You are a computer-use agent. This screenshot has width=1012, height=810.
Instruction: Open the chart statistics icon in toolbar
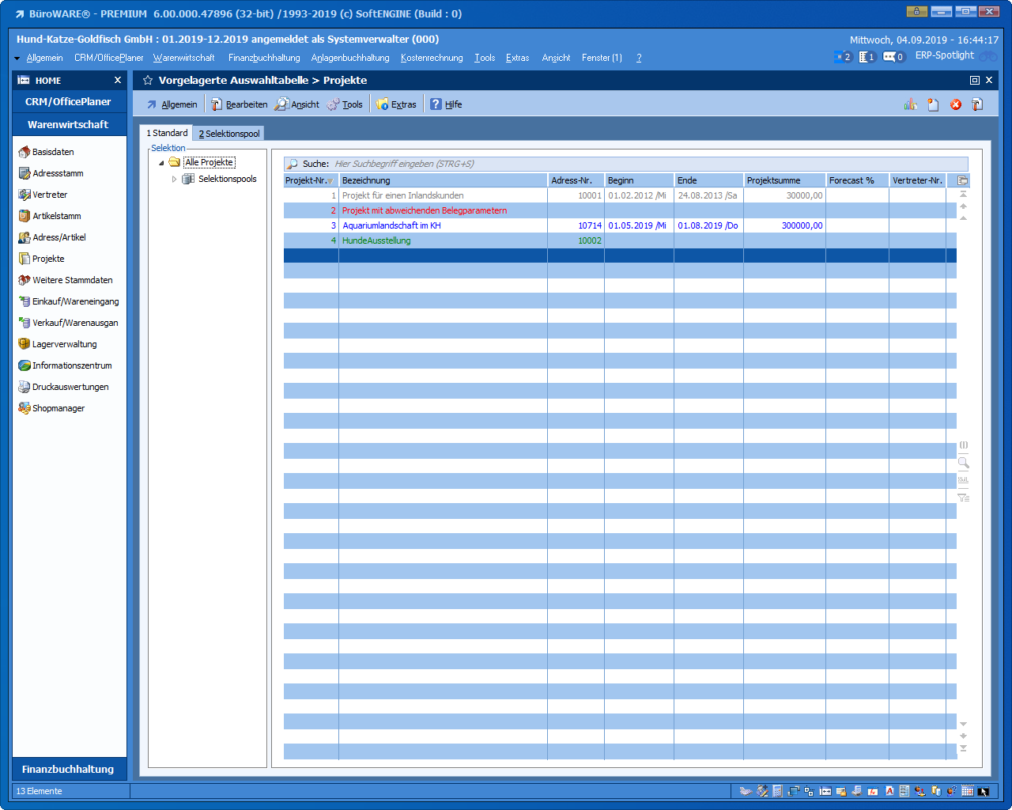(911, 104)
